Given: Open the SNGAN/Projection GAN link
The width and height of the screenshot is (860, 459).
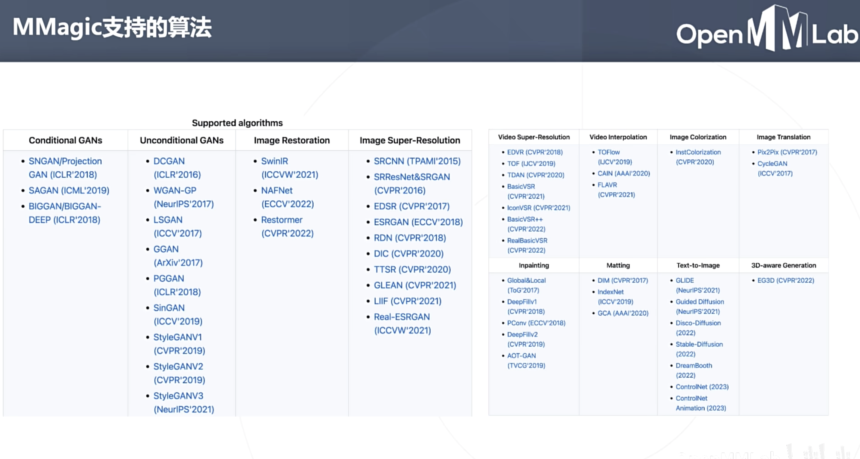Looking at the screenshot, I should pos(65,161).
